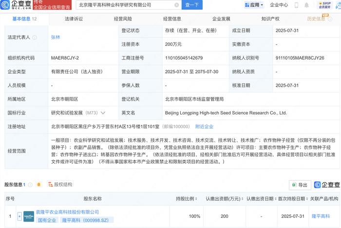
Task: Click info icon next to 法定代表人
Action: click(35, 38)
